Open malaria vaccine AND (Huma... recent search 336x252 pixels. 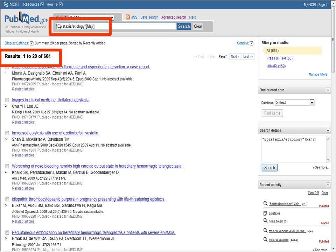click(287, 231)
